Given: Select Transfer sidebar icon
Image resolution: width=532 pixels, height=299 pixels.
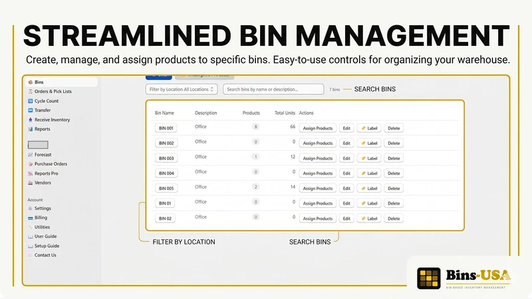Looking at the screenshot, I should tap(30, 110).
